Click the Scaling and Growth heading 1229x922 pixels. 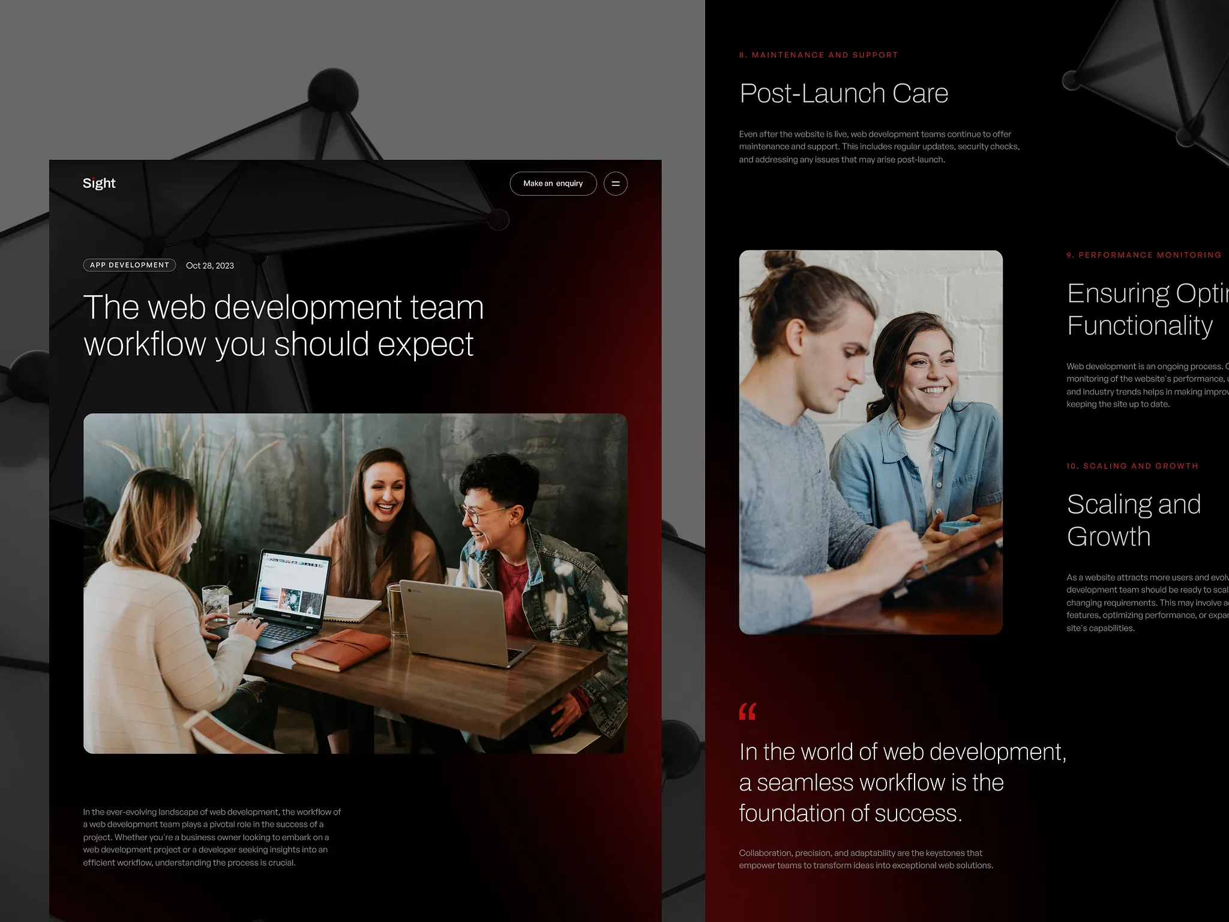tap(1133, 520)
